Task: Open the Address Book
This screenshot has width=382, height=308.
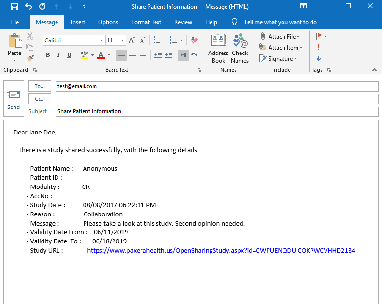Action: click(218, 48)
